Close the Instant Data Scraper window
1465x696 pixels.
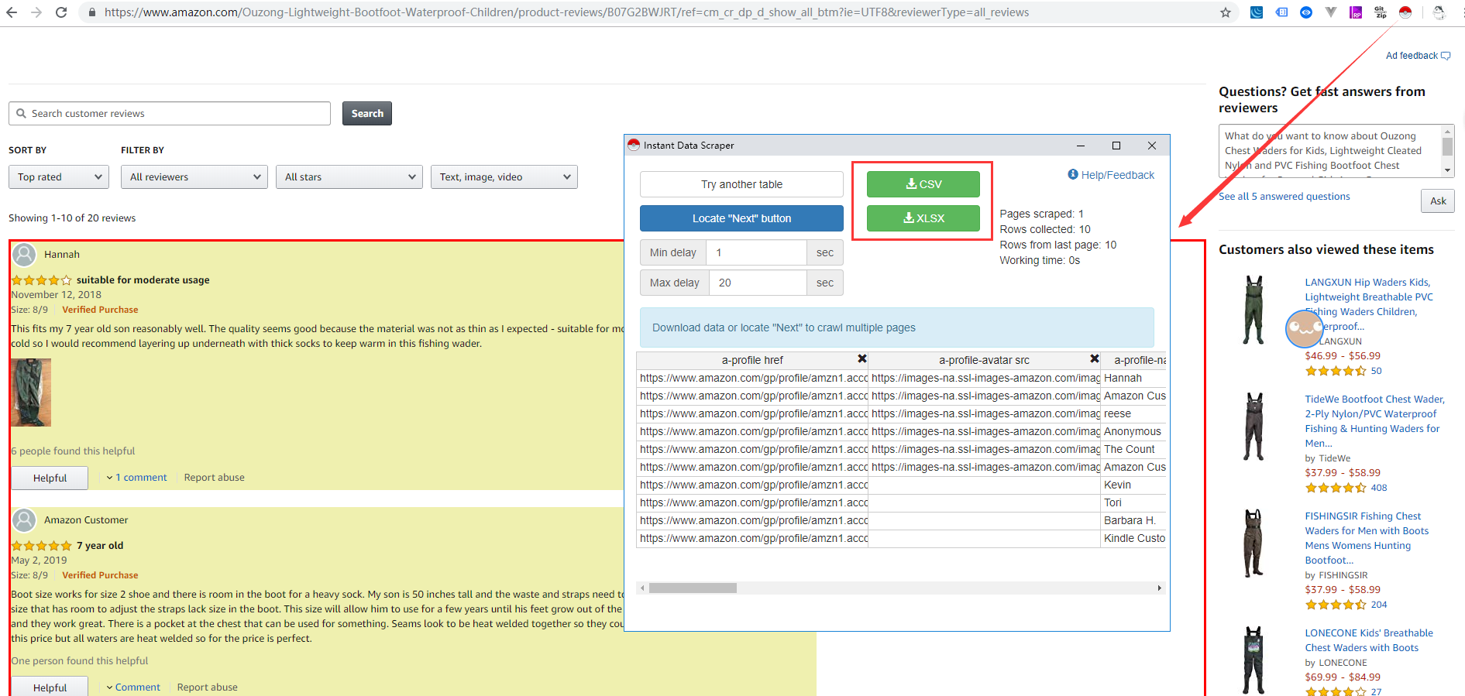click(x=1152, y=146)
